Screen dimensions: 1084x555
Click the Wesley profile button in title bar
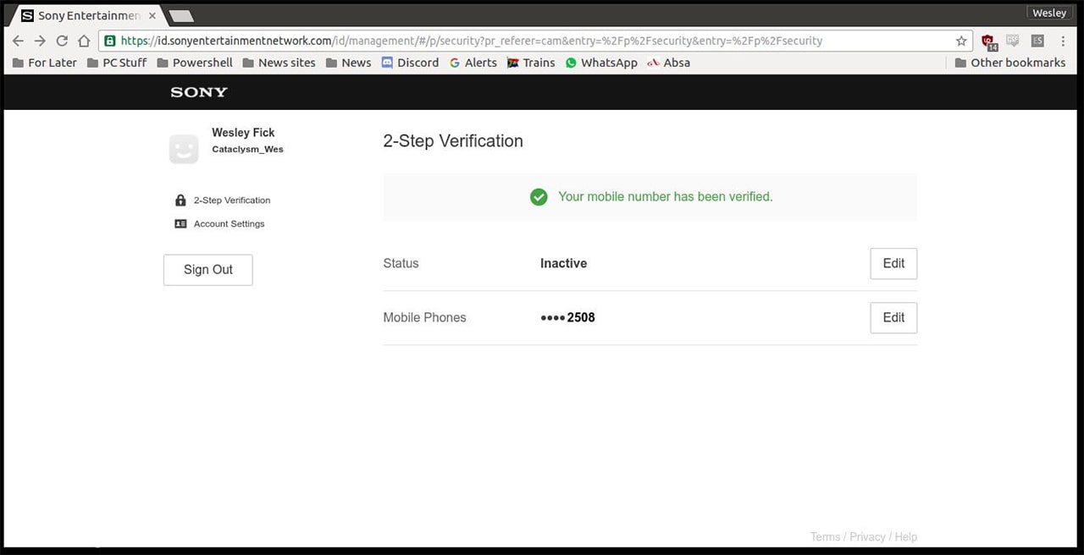(x=1049, y=13)
